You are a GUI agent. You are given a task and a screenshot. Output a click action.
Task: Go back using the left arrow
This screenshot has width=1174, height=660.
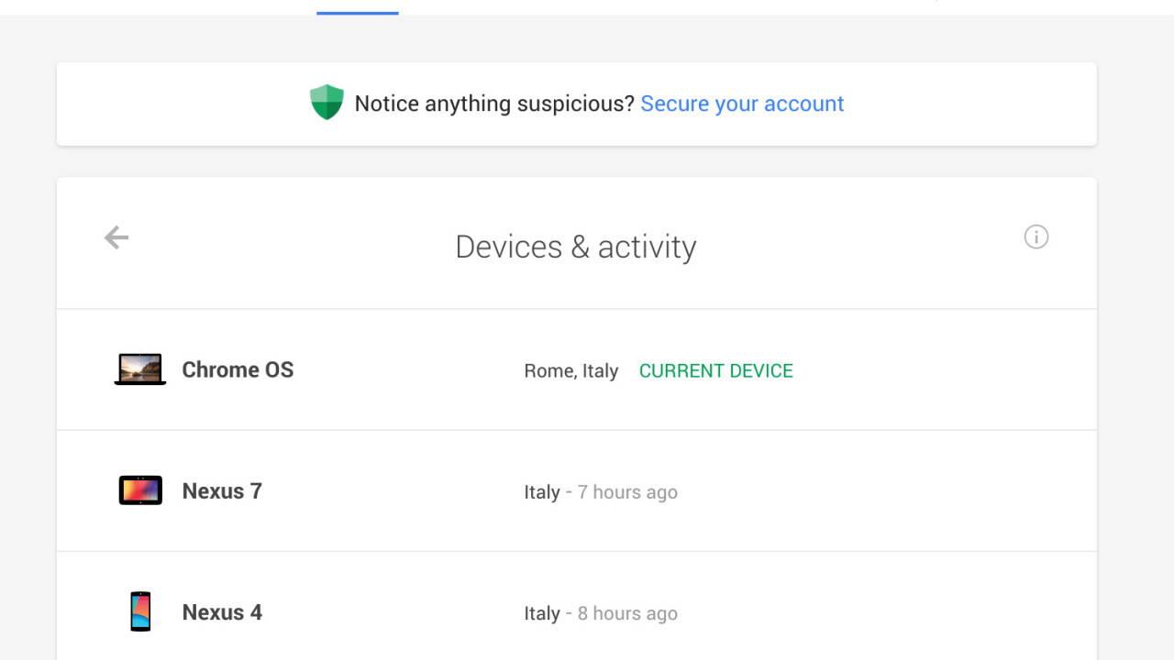[116, 238]
